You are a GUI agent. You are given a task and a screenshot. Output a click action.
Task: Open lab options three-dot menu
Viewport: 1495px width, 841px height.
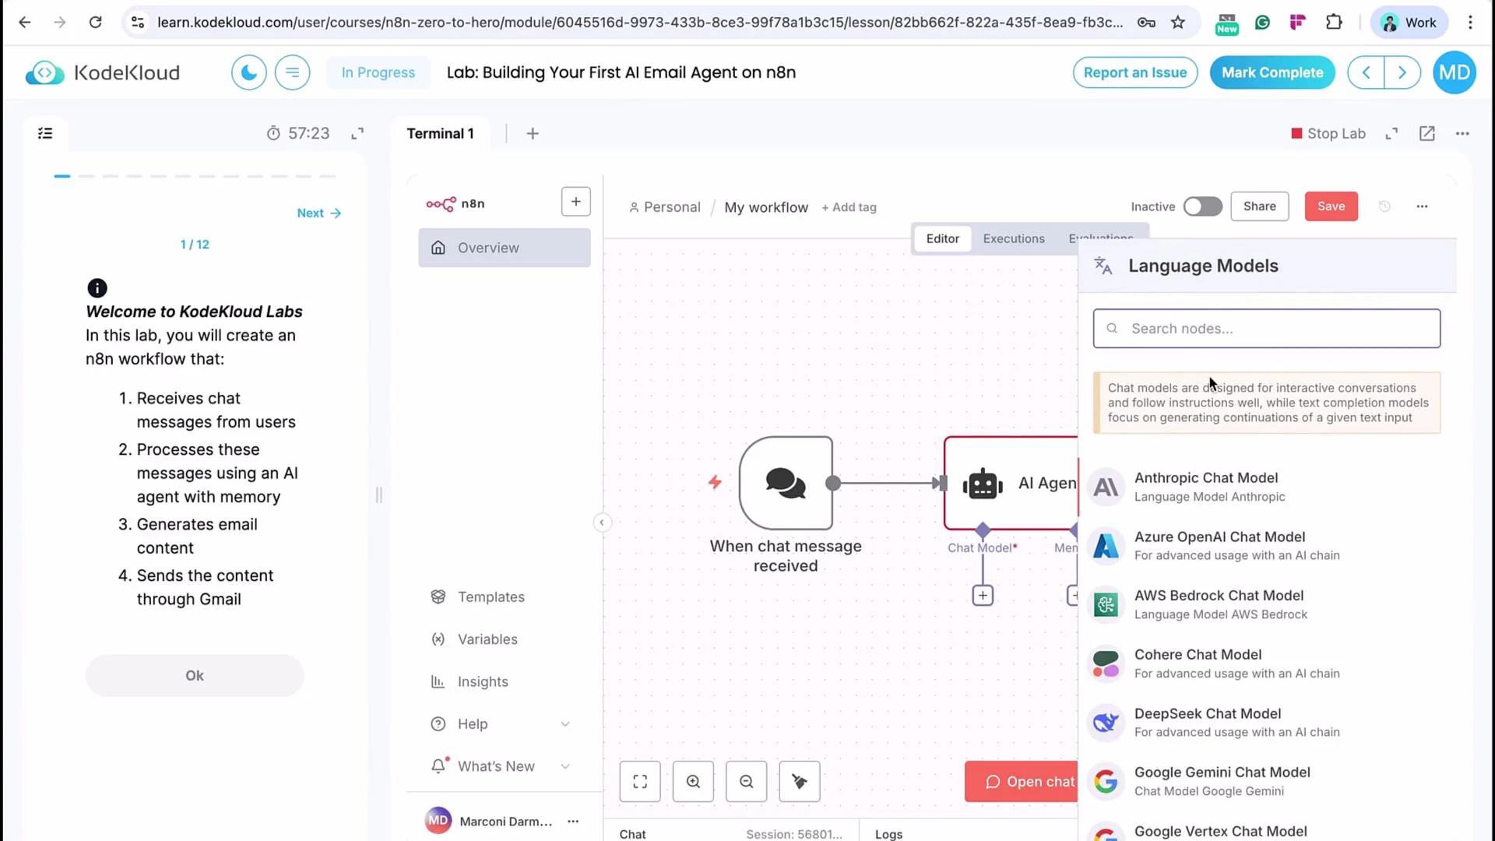1462,134
